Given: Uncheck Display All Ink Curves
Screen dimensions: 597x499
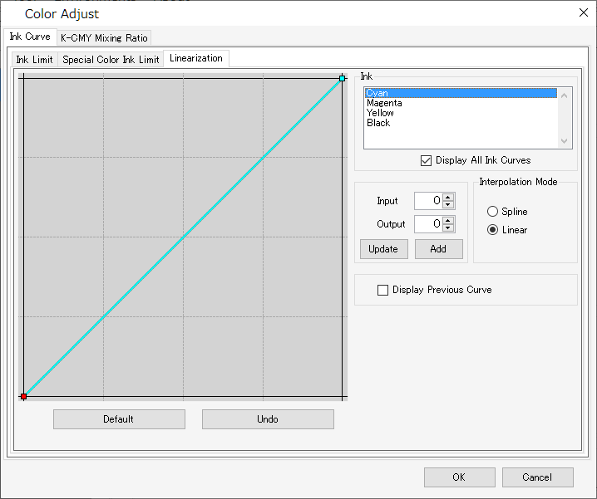Looking at the screenshot, I should tap(427, 160).
